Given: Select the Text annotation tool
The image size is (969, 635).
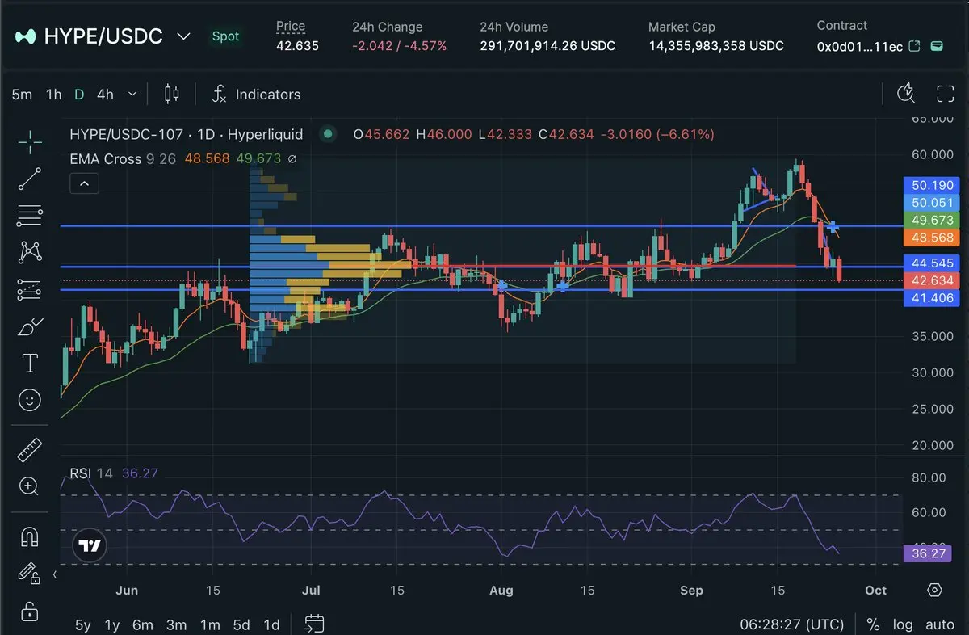Looking at the screenshot, I should tap(30, 364).
